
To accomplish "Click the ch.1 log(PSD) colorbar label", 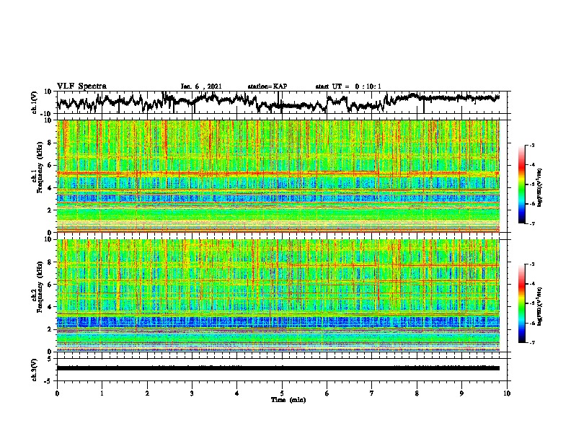I will point(540,188).
